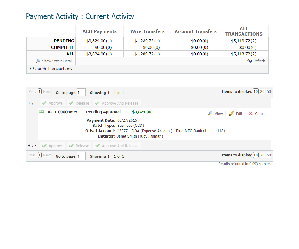Click the Refresh link
The height and width of the screenshot is (249, 299).
259,61
